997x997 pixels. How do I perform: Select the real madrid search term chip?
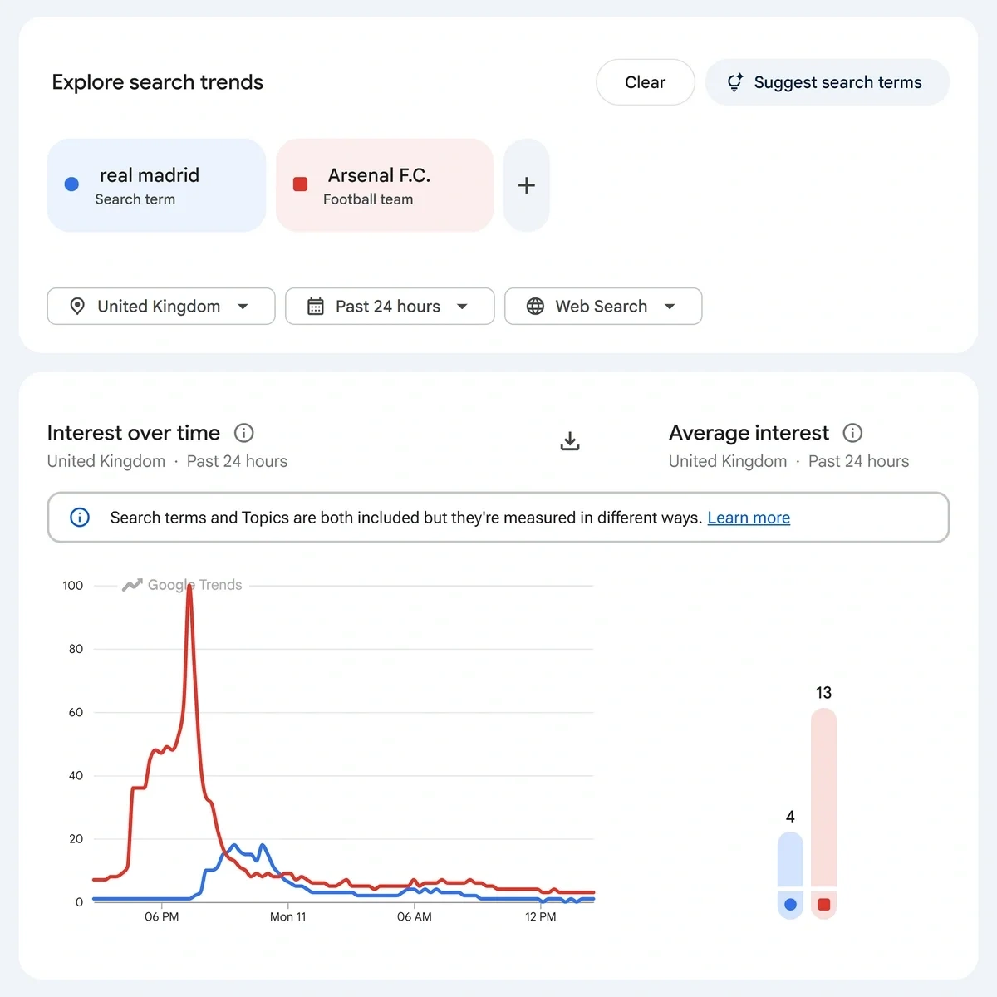156,185
